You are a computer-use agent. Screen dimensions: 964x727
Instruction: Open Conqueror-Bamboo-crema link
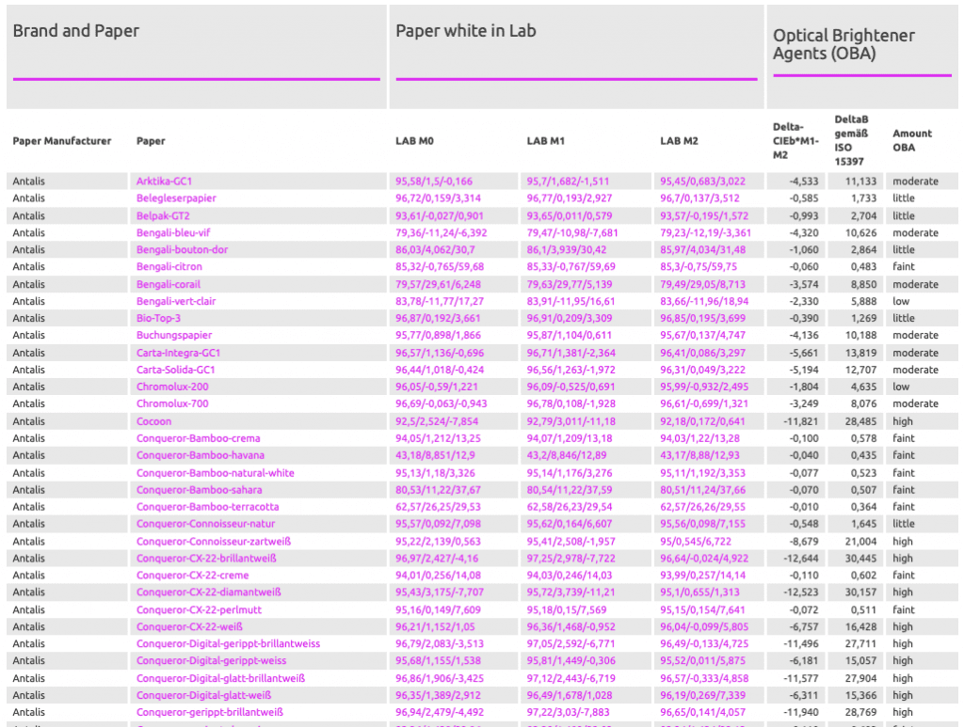[198, 438]
